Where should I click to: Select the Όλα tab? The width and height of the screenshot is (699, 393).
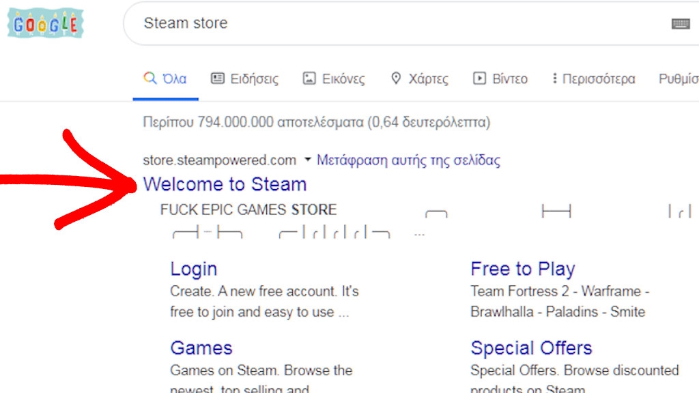tap(165, 79)
